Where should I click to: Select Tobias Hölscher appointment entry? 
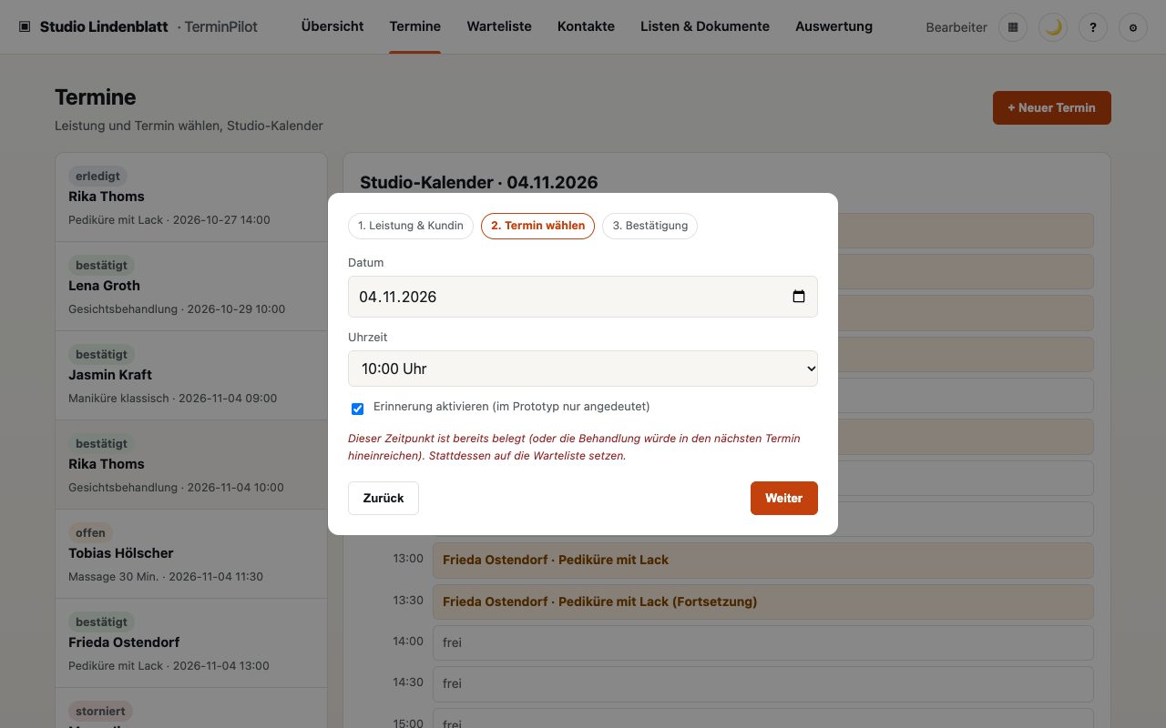[x=191, y=554]
